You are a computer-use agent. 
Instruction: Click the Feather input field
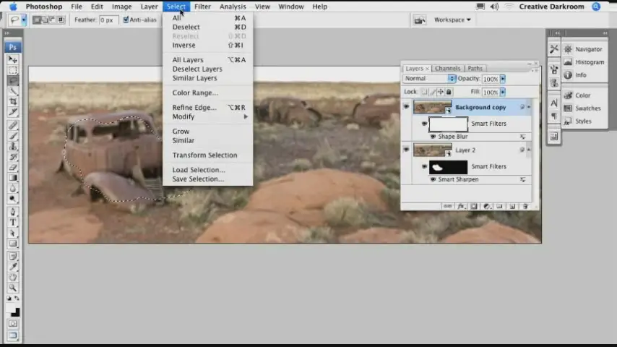(x=108, y=20)
